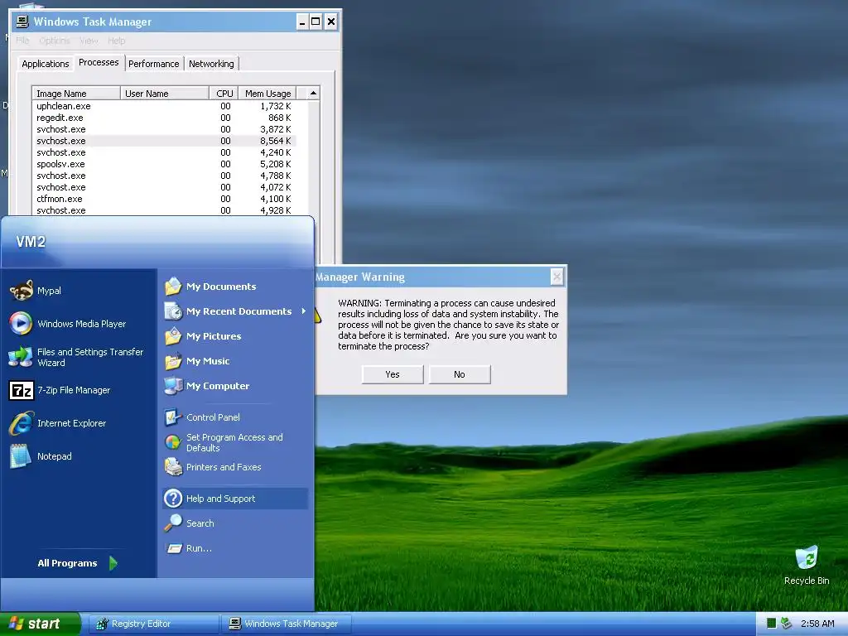Open Mypal browser from Start menu
848x636 pixels.
[36, 291]
